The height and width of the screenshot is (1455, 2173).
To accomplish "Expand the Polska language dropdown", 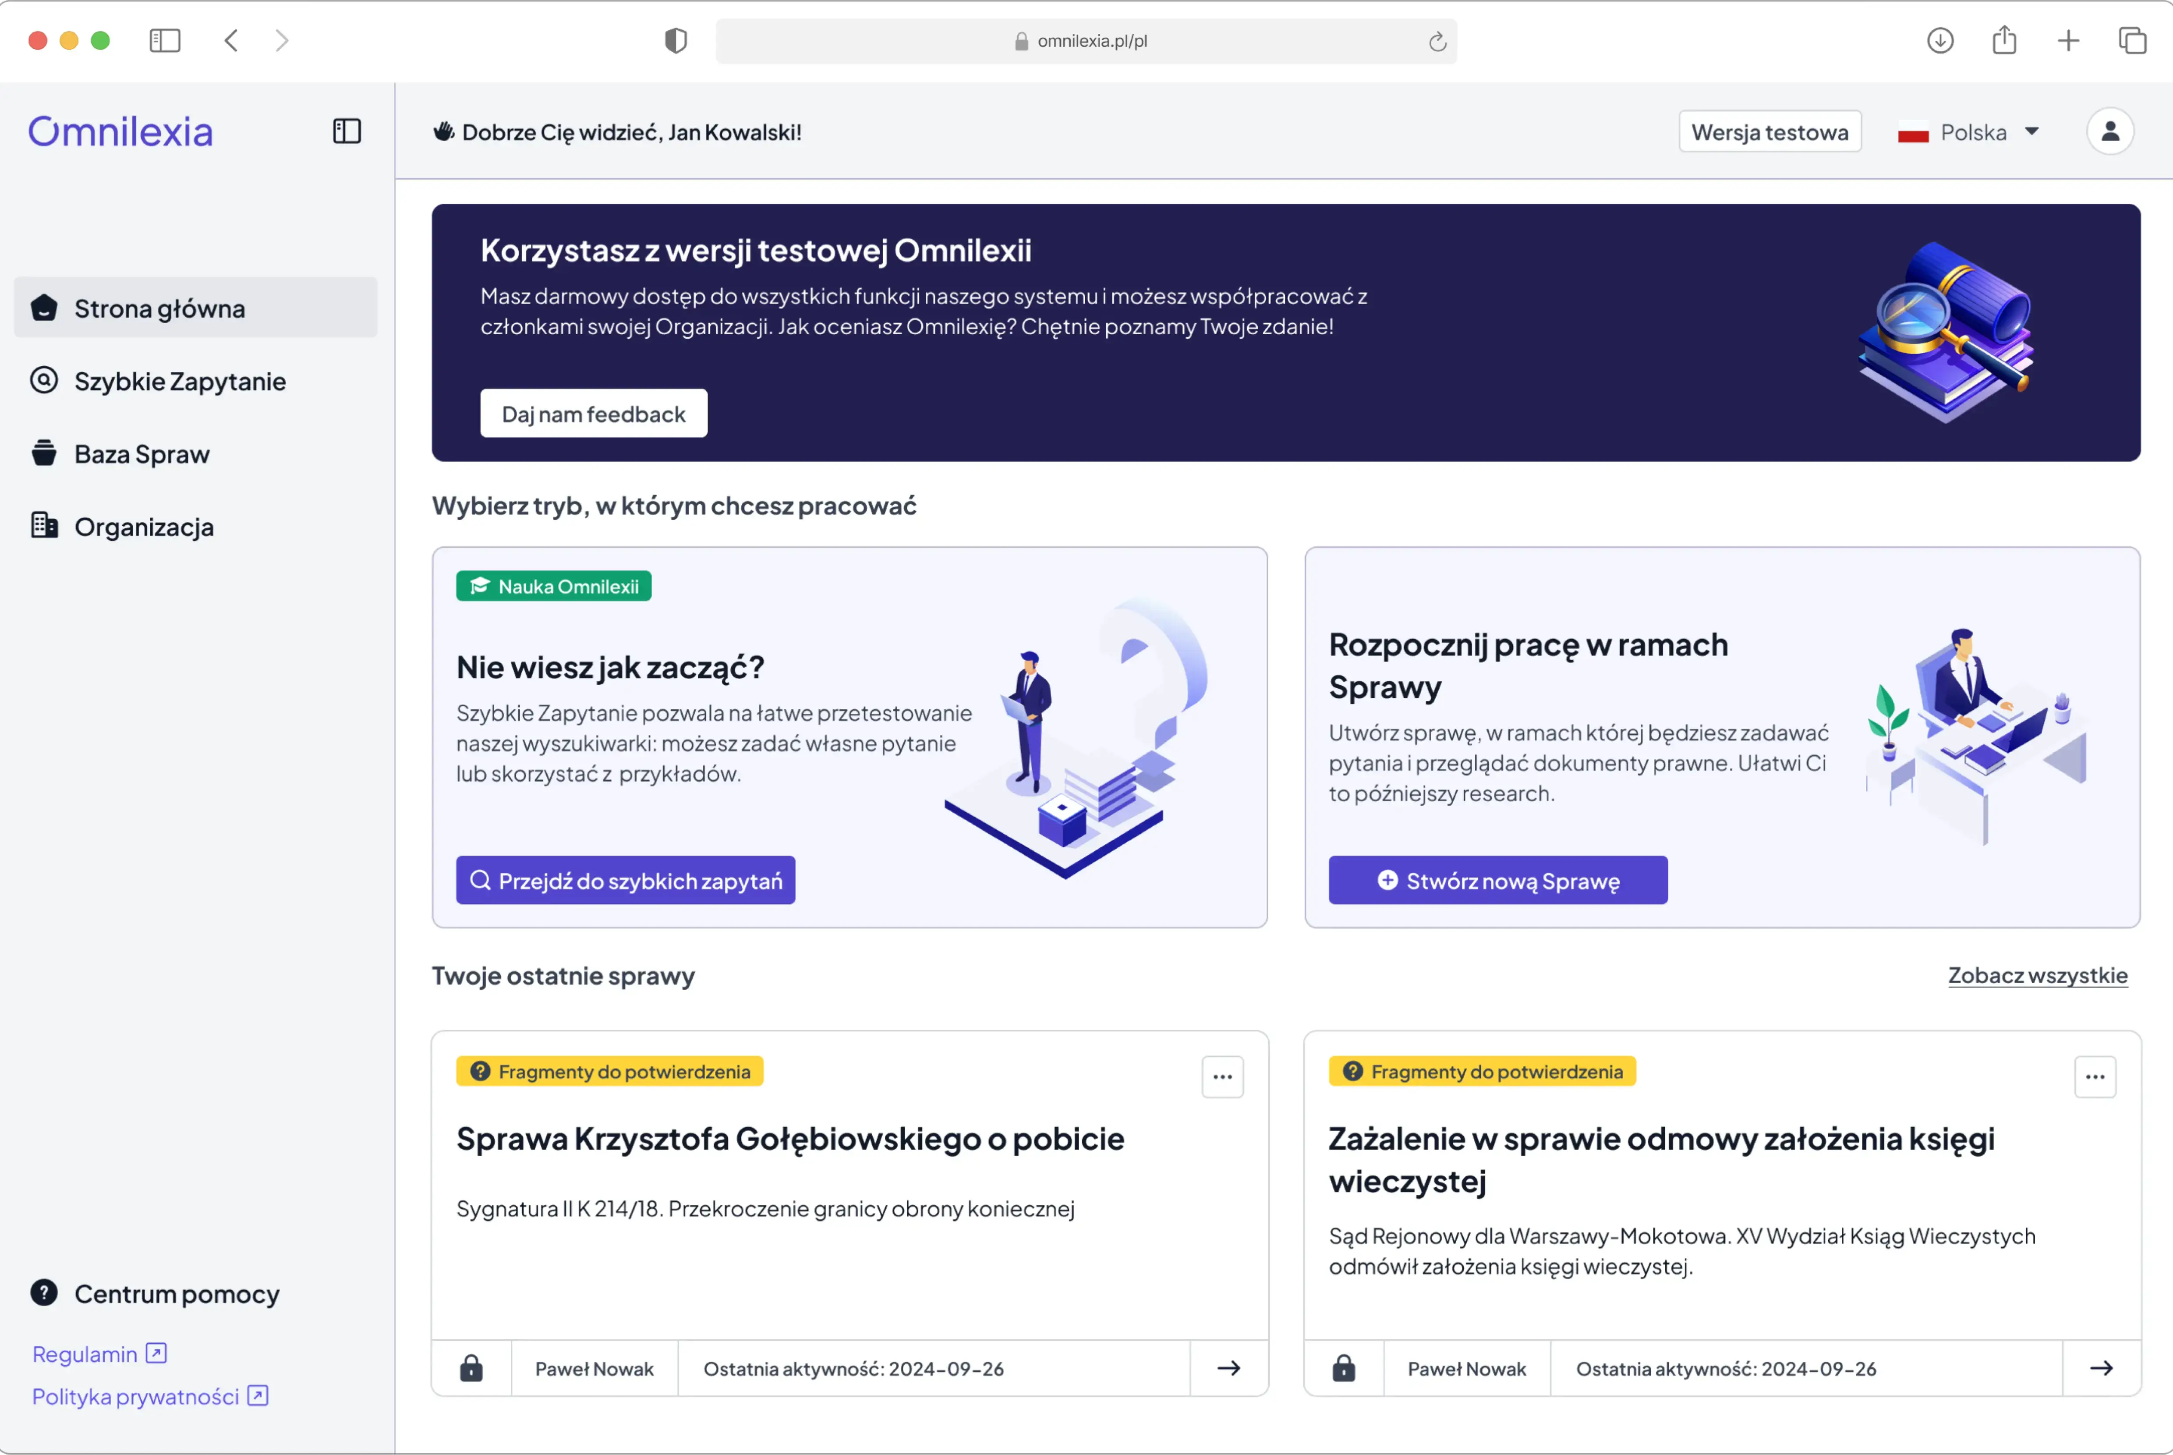I will click(1968, 132).
